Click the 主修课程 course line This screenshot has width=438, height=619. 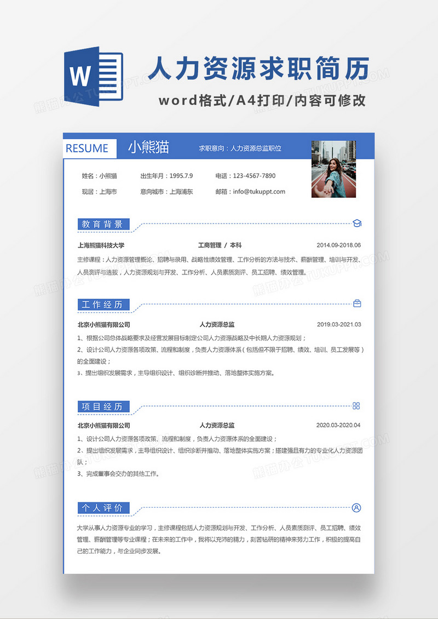click(x=219, y=259)
